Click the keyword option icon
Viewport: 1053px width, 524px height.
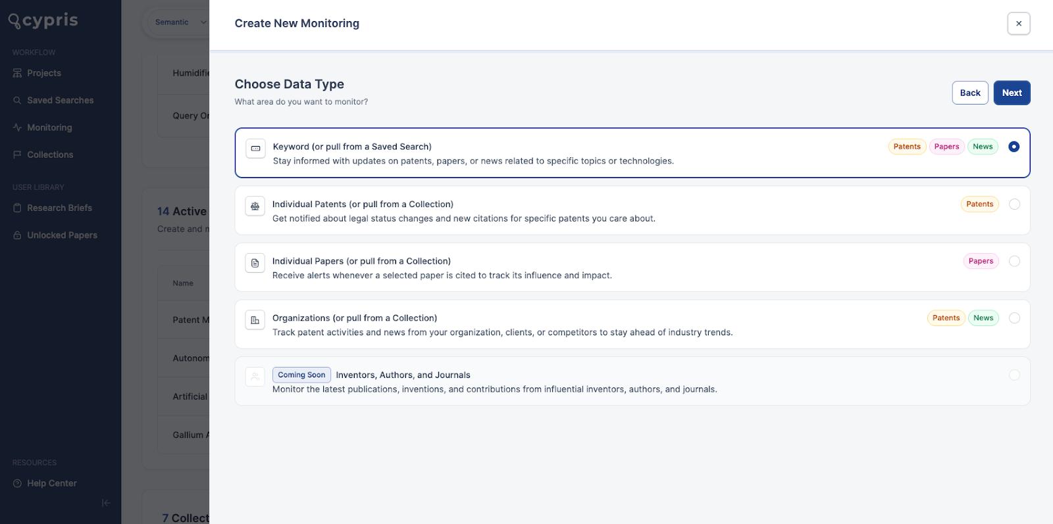[x=256, y=149]
